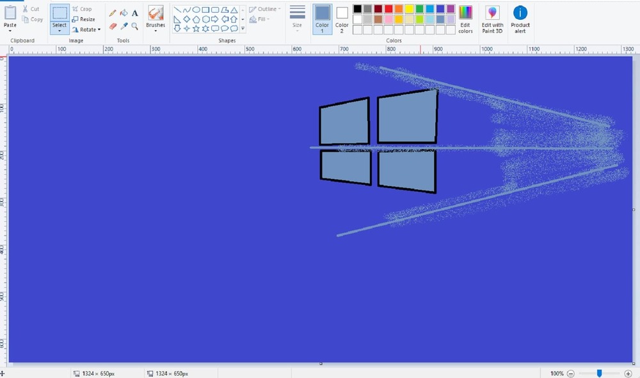Activate the Color 1 foreground box
Screen dimensions: 640x378
(322, 16)
